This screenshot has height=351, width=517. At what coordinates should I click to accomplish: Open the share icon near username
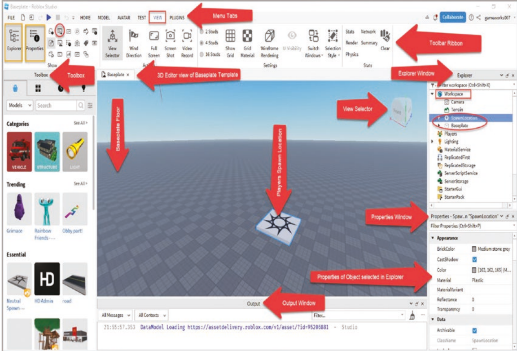[478, 18]
